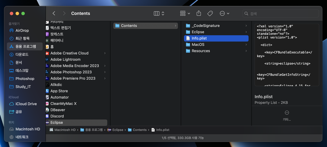
Task: Go to 응용 프로그램 in path bar
Action: [91, 130]
